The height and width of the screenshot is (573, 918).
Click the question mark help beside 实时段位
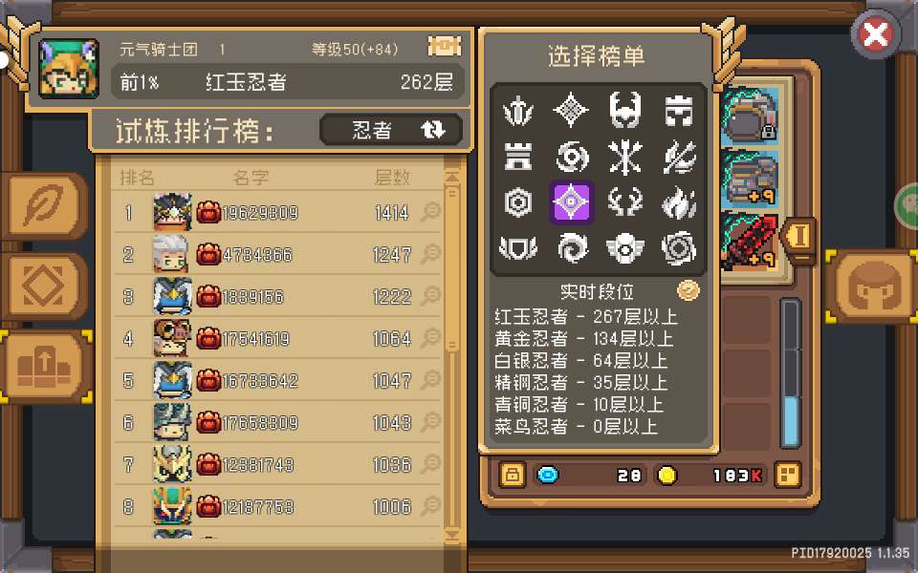tap(688, 290)
